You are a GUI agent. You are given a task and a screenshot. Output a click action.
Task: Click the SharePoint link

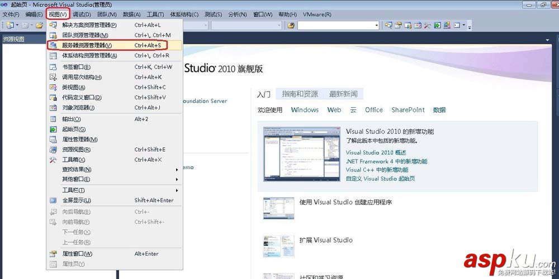(408, 110)
